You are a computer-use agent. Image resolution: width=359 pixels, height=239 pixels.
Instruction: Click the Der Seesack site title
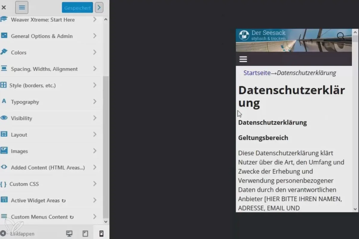(268, 33)
